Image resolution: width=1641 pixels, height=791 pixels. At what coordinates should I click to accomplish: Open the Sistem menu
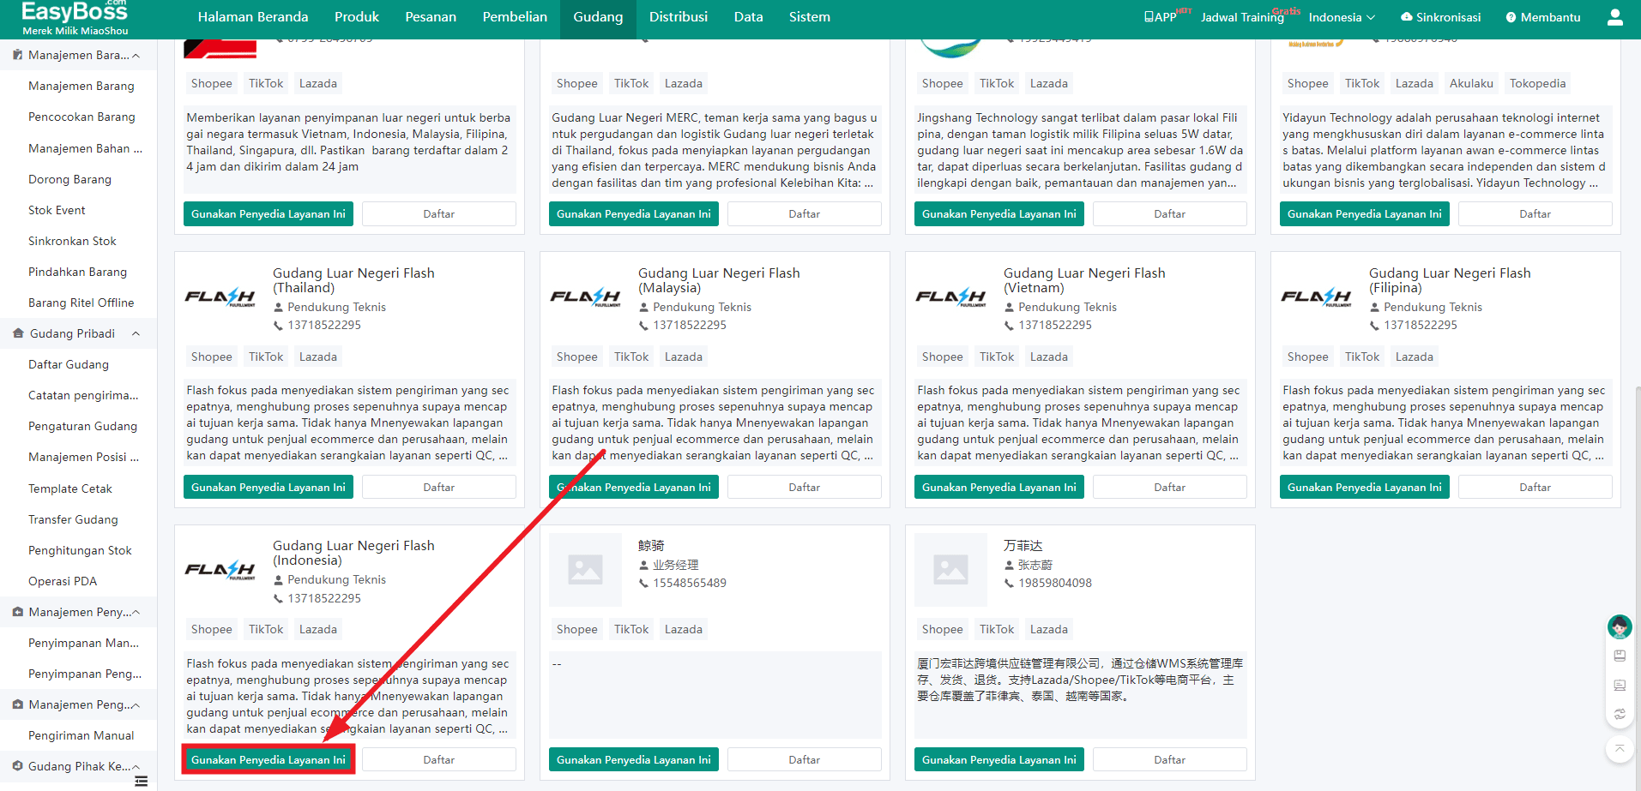(x=810, y=17)
